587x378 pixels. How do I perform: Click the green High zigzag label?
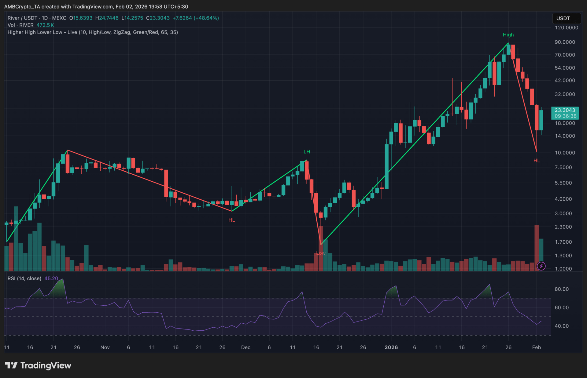(508, 35)
